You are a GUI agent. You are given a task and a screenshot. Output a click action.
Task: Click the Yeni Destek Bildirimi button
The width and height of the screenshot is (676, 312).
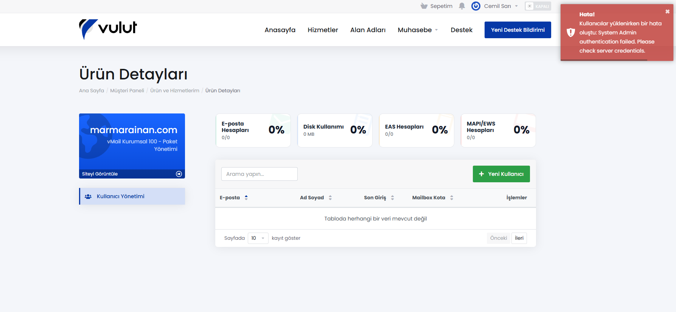click(518, 30)
